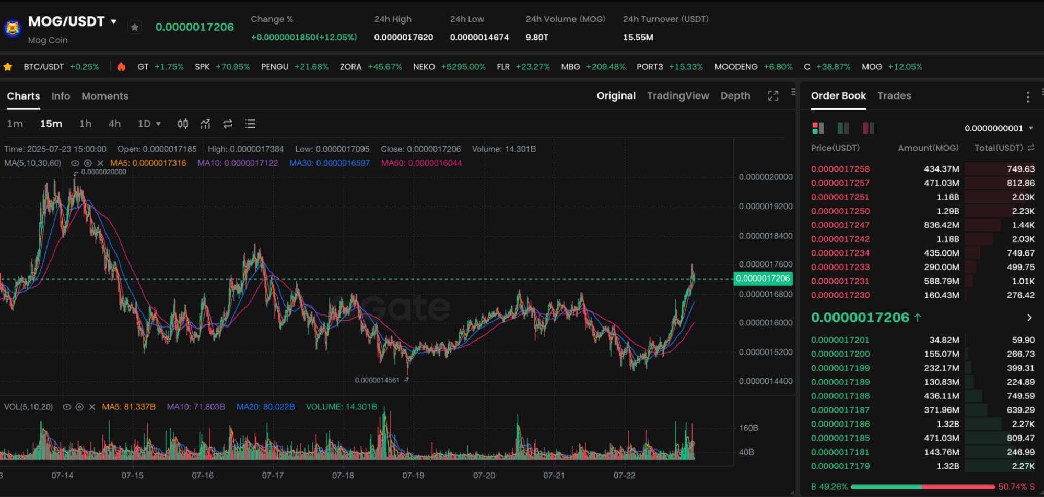The image size is (1044, 497).
Task: Click the buy/sell ratio bar below order book
Action: (923, 487)
